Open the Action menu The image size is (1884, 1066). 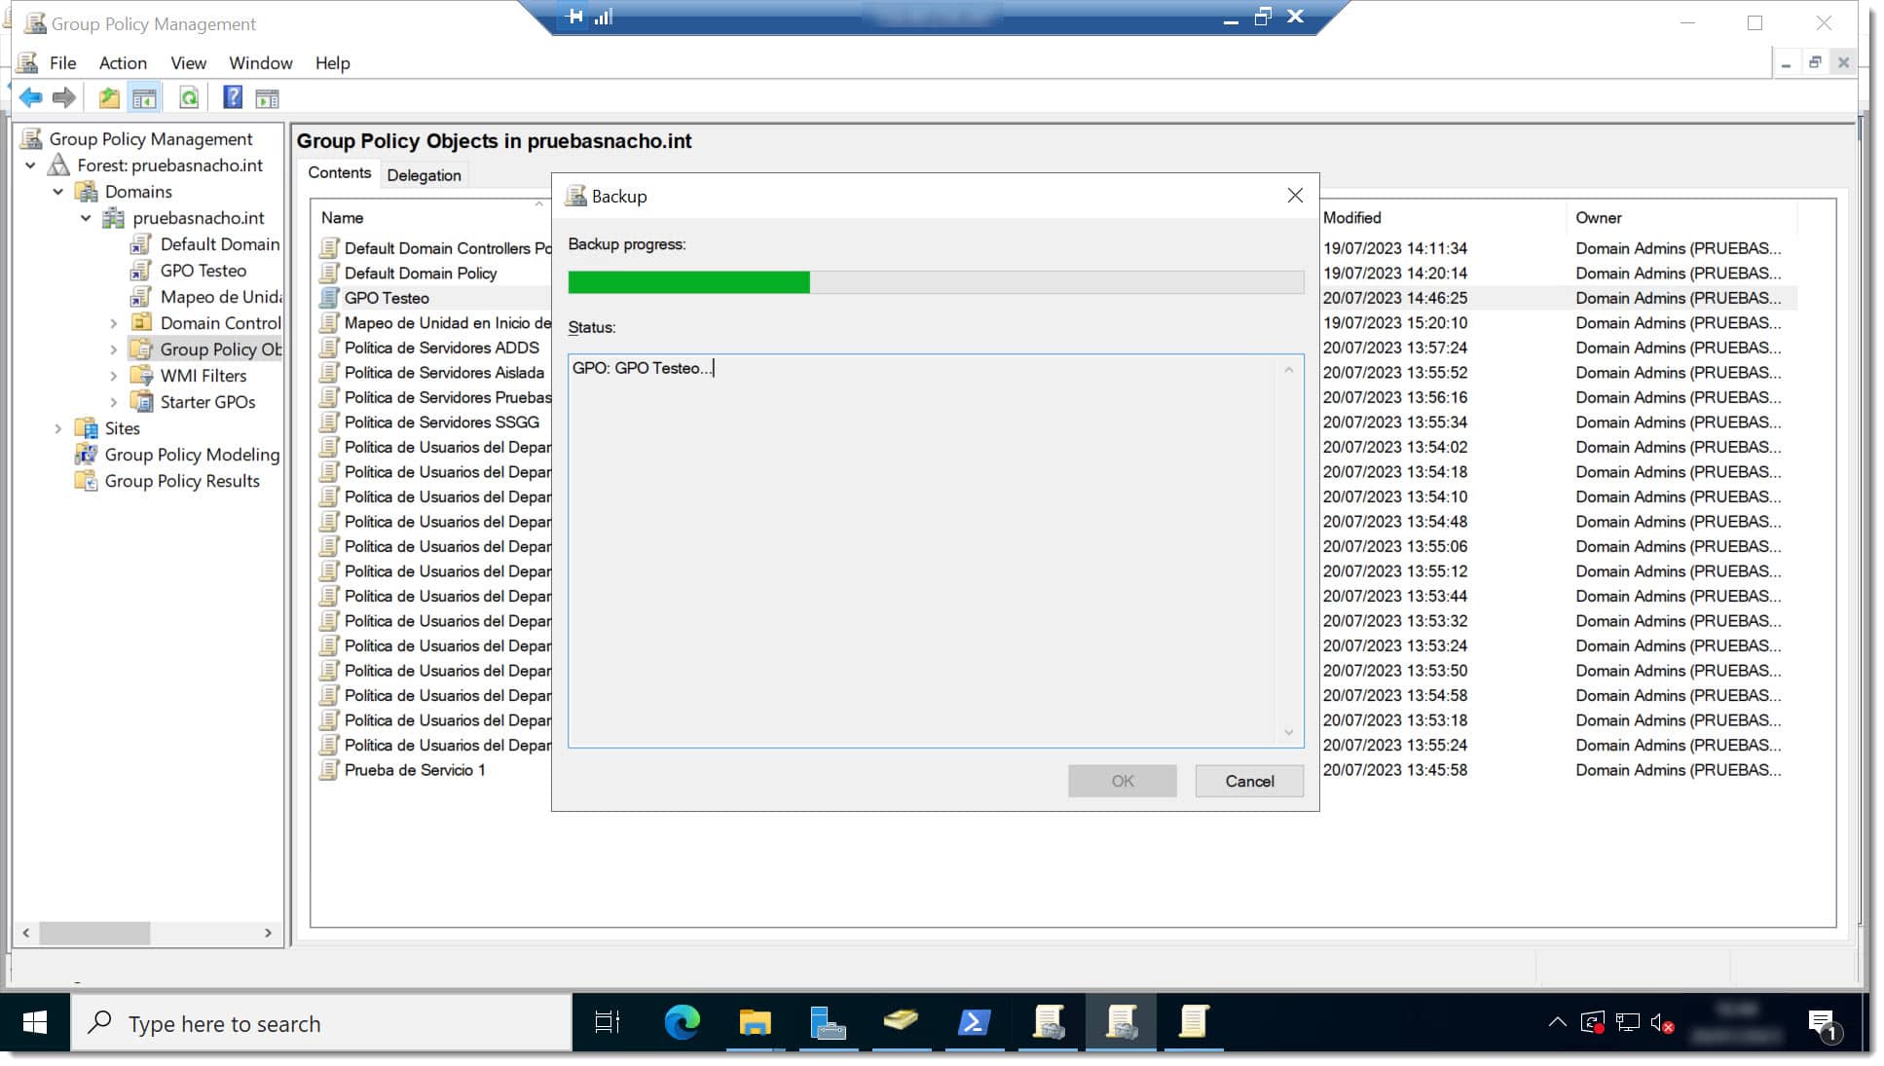click(123, 63)
